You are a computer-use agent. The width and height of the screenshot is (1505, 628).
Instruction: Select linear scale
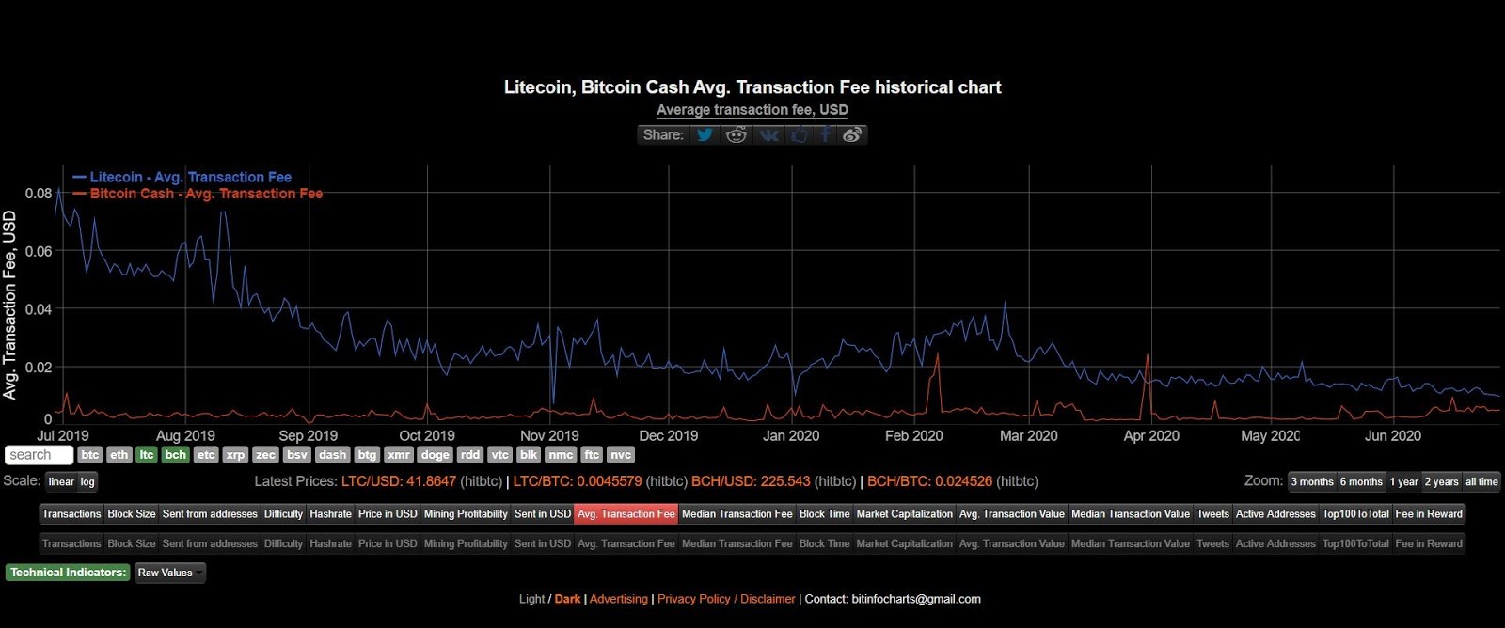coord(61,481)
